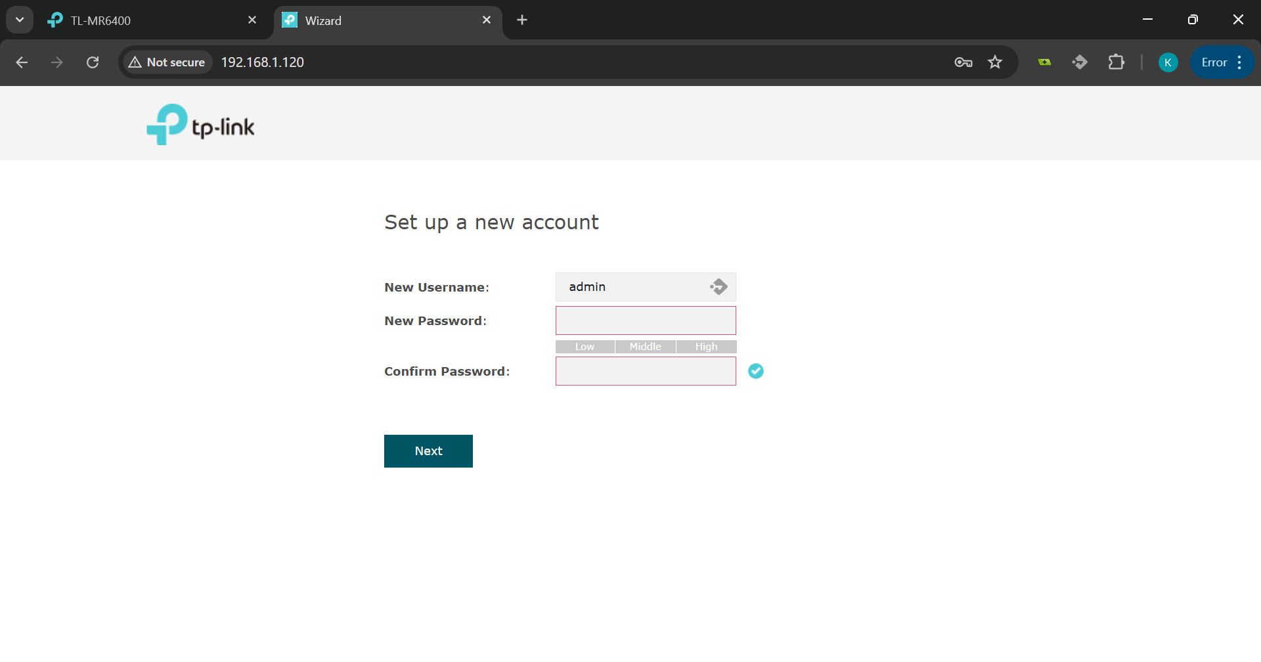Click the green checkmark beside Confirm Password
The width and height of the screenshot is (1261, 662).
coord(756,371)
